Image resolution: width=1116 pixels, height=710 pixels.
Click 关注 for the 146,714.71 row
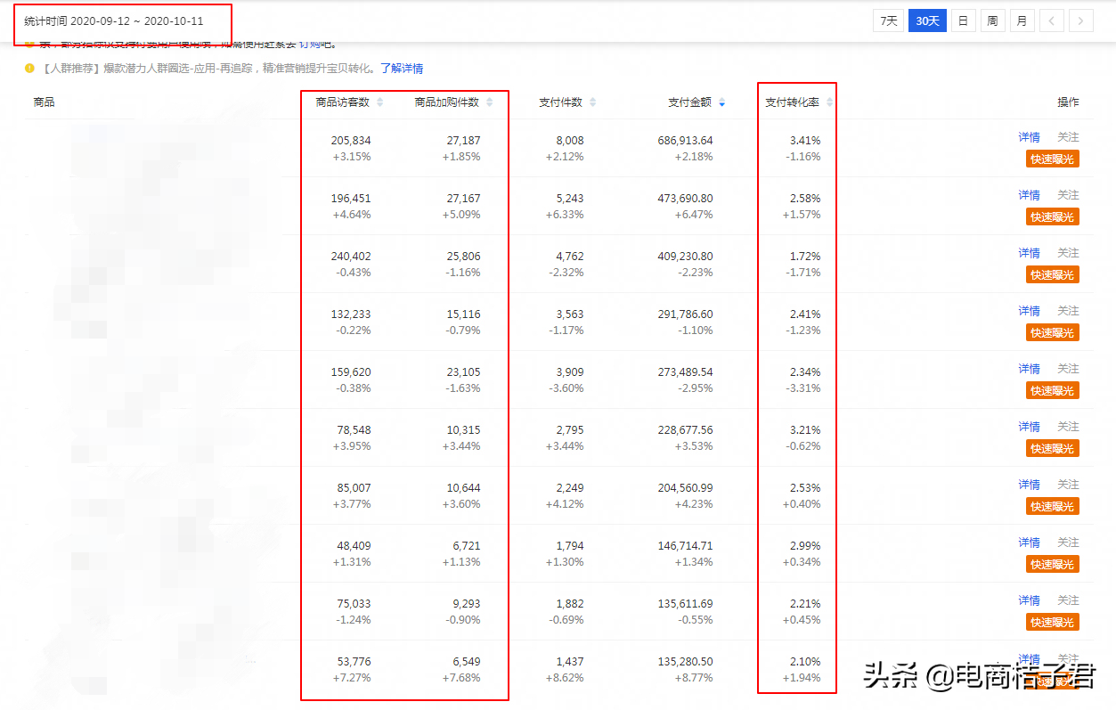(1068, 543)
